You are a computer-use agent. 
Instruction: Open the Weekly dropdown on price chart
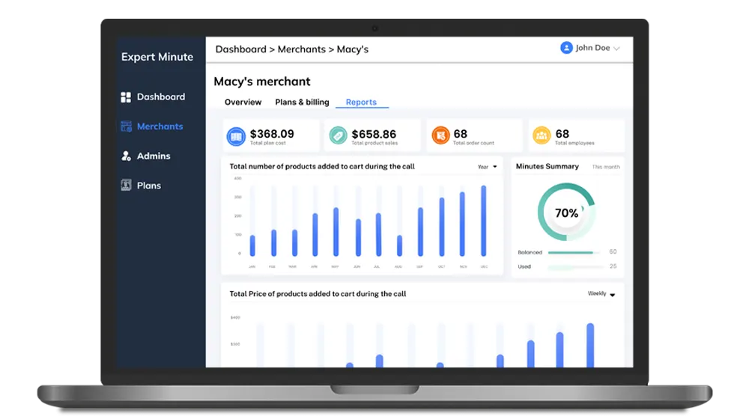pyautogui.click(x=601, y=294)
